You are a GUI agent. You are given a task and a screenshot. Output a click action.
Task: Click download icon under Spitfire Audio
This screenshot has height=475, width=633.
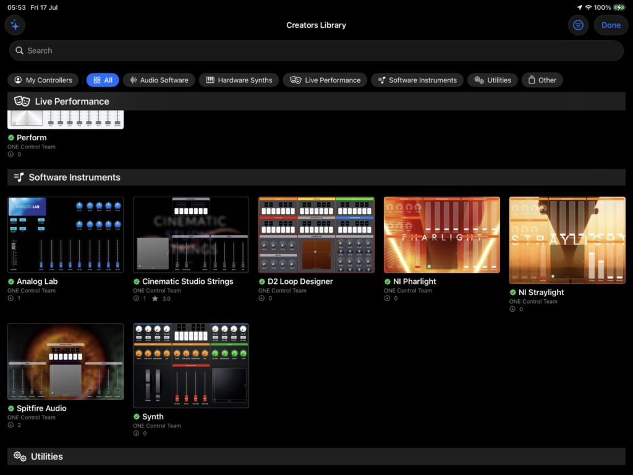pyautogui.click(x=11, y=426)
